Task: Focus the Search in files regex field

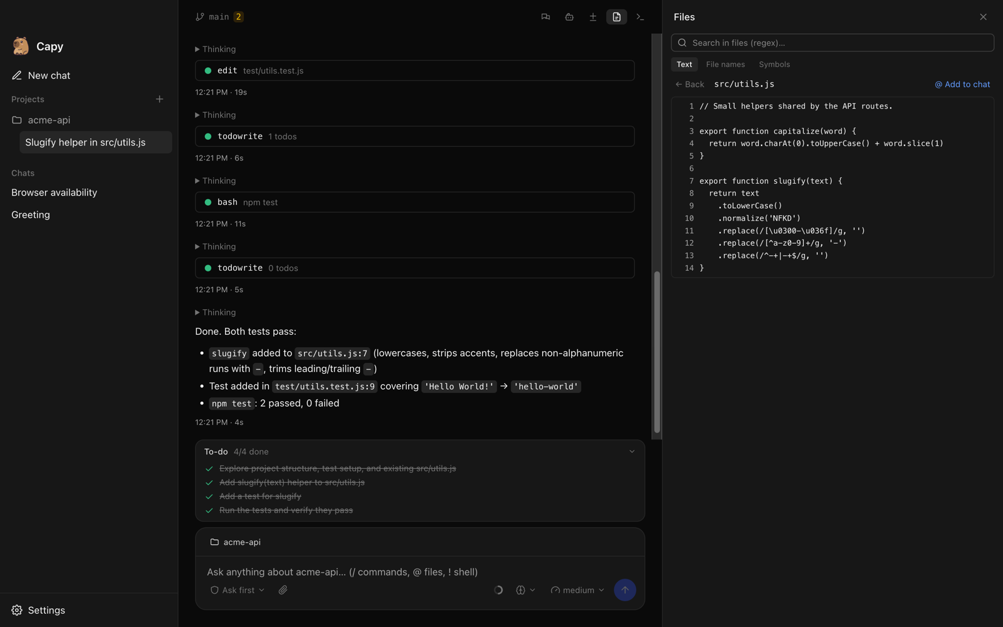Action: [x=832, y=43]
